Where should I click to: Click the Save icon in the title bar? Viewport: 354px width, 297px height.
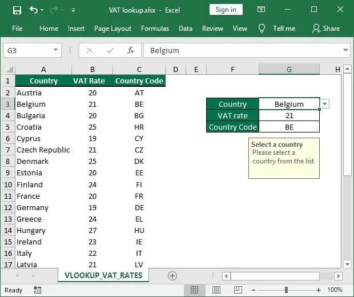pos(17,10)
